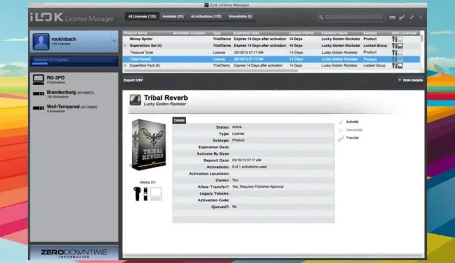Click the '0 of 1 activations used' value
The height and width of the screenshot is (263, 455).
point(249,167)
